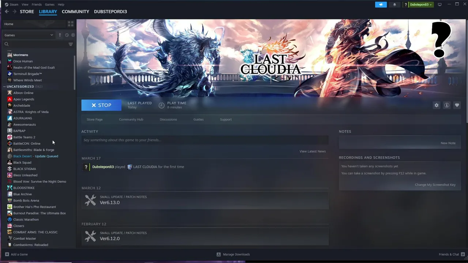This screenshot has width=468, height=263.
Task: Expand the Games filter dropdown
Action: click(x=29, y=35)
